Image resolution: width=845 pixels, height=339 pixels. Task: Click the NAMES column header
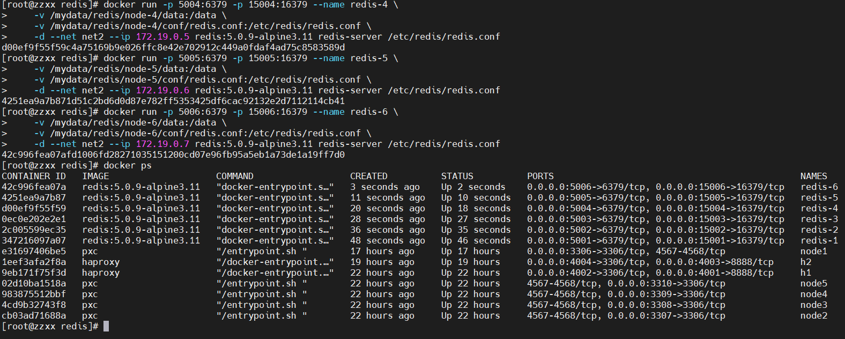pos(813,176)
